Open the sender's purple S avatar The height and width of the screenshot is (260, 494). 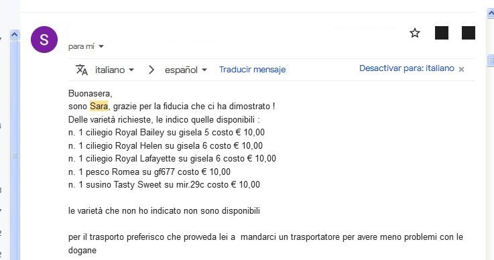44,40
